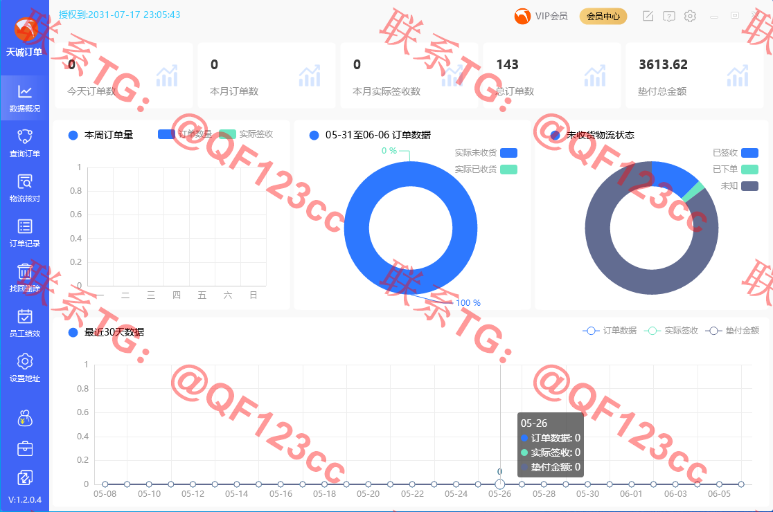Click the blue 已签收 slice in logistics donut

tap(673, 179)
